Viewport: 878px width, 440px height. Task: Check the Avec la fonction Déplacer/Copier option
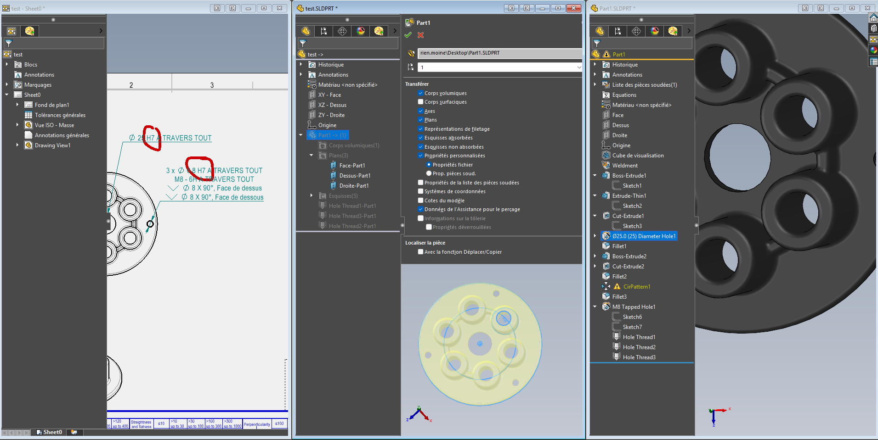click(420, 252)
